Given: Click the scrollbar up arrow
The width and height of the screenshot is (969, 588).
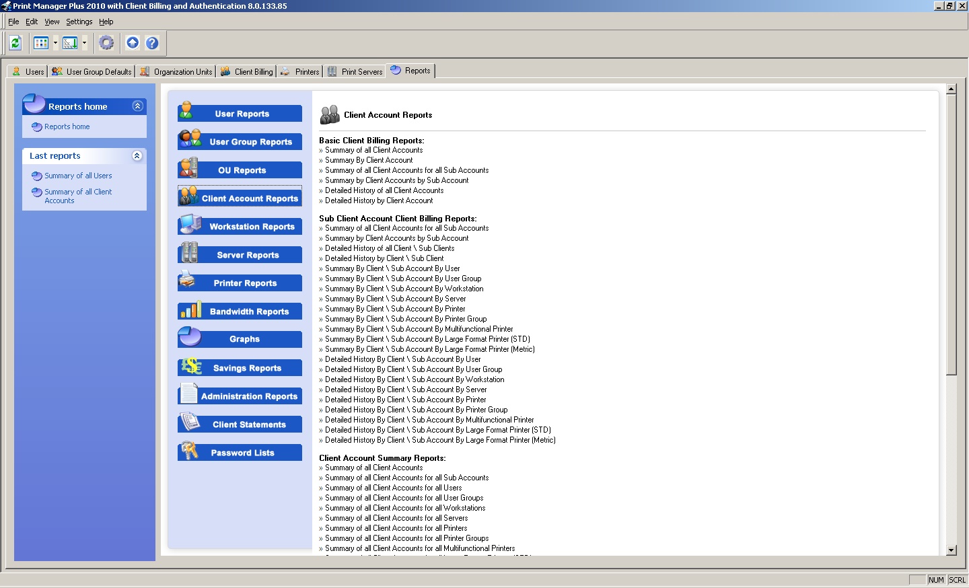Looking at the screenshot, I should point(951,89).
